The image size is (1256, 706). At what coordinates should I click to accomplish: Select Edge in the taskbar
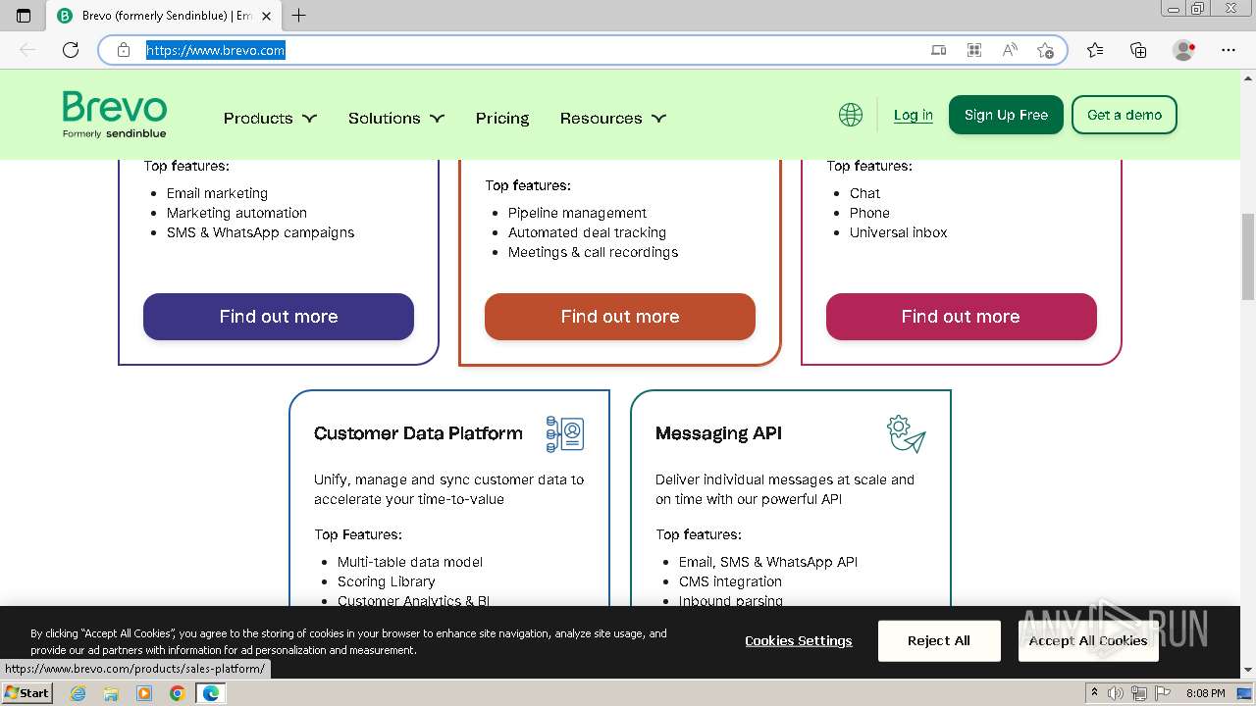[211, 693]
